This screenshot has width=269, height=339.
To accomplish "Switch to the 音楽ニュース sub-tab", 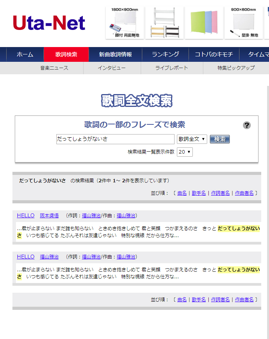I will click(54, 68).
